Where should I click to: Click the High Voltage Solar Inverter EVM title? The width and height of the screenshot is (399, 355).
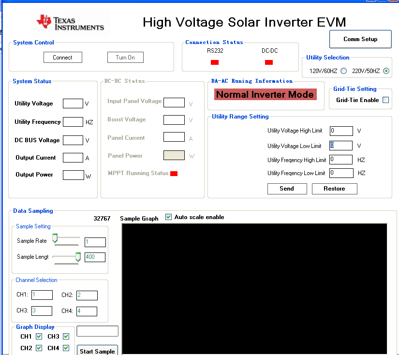pyautogui.click(x=244, y=22)
